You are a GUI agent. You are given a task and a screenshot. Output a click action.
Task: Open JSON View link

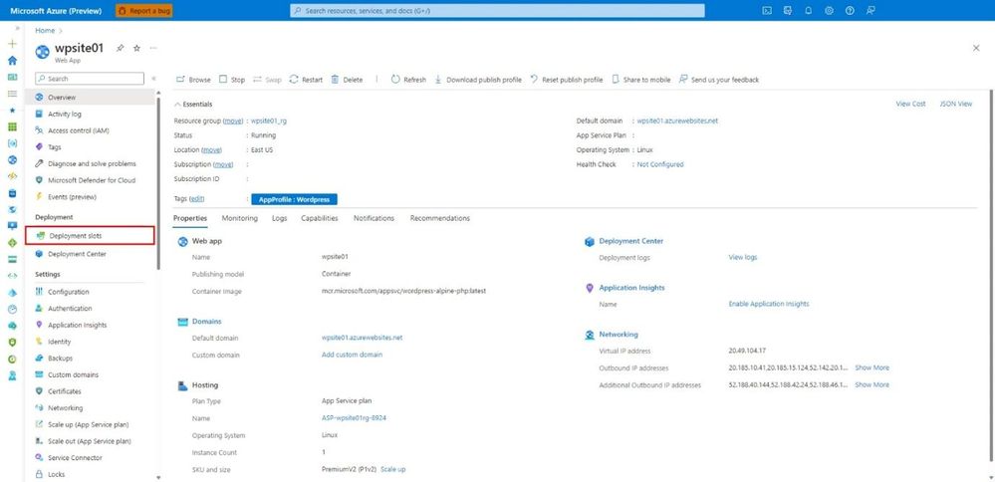(955, 104)
